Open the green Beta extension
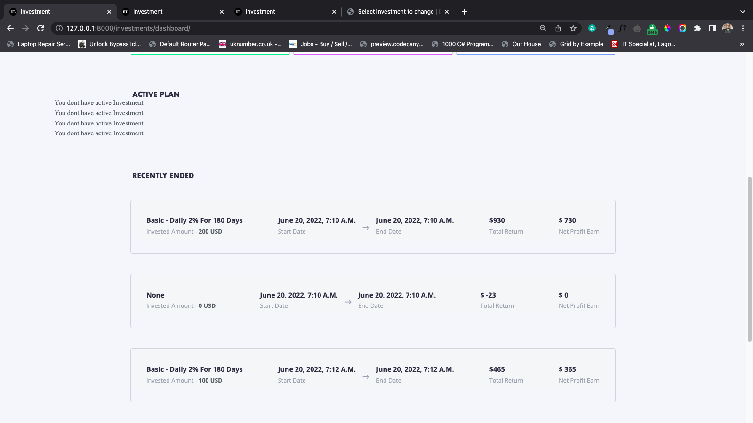The height and width of the screenshot is (423, 753). pyautogui.click(x=652, y=29)
